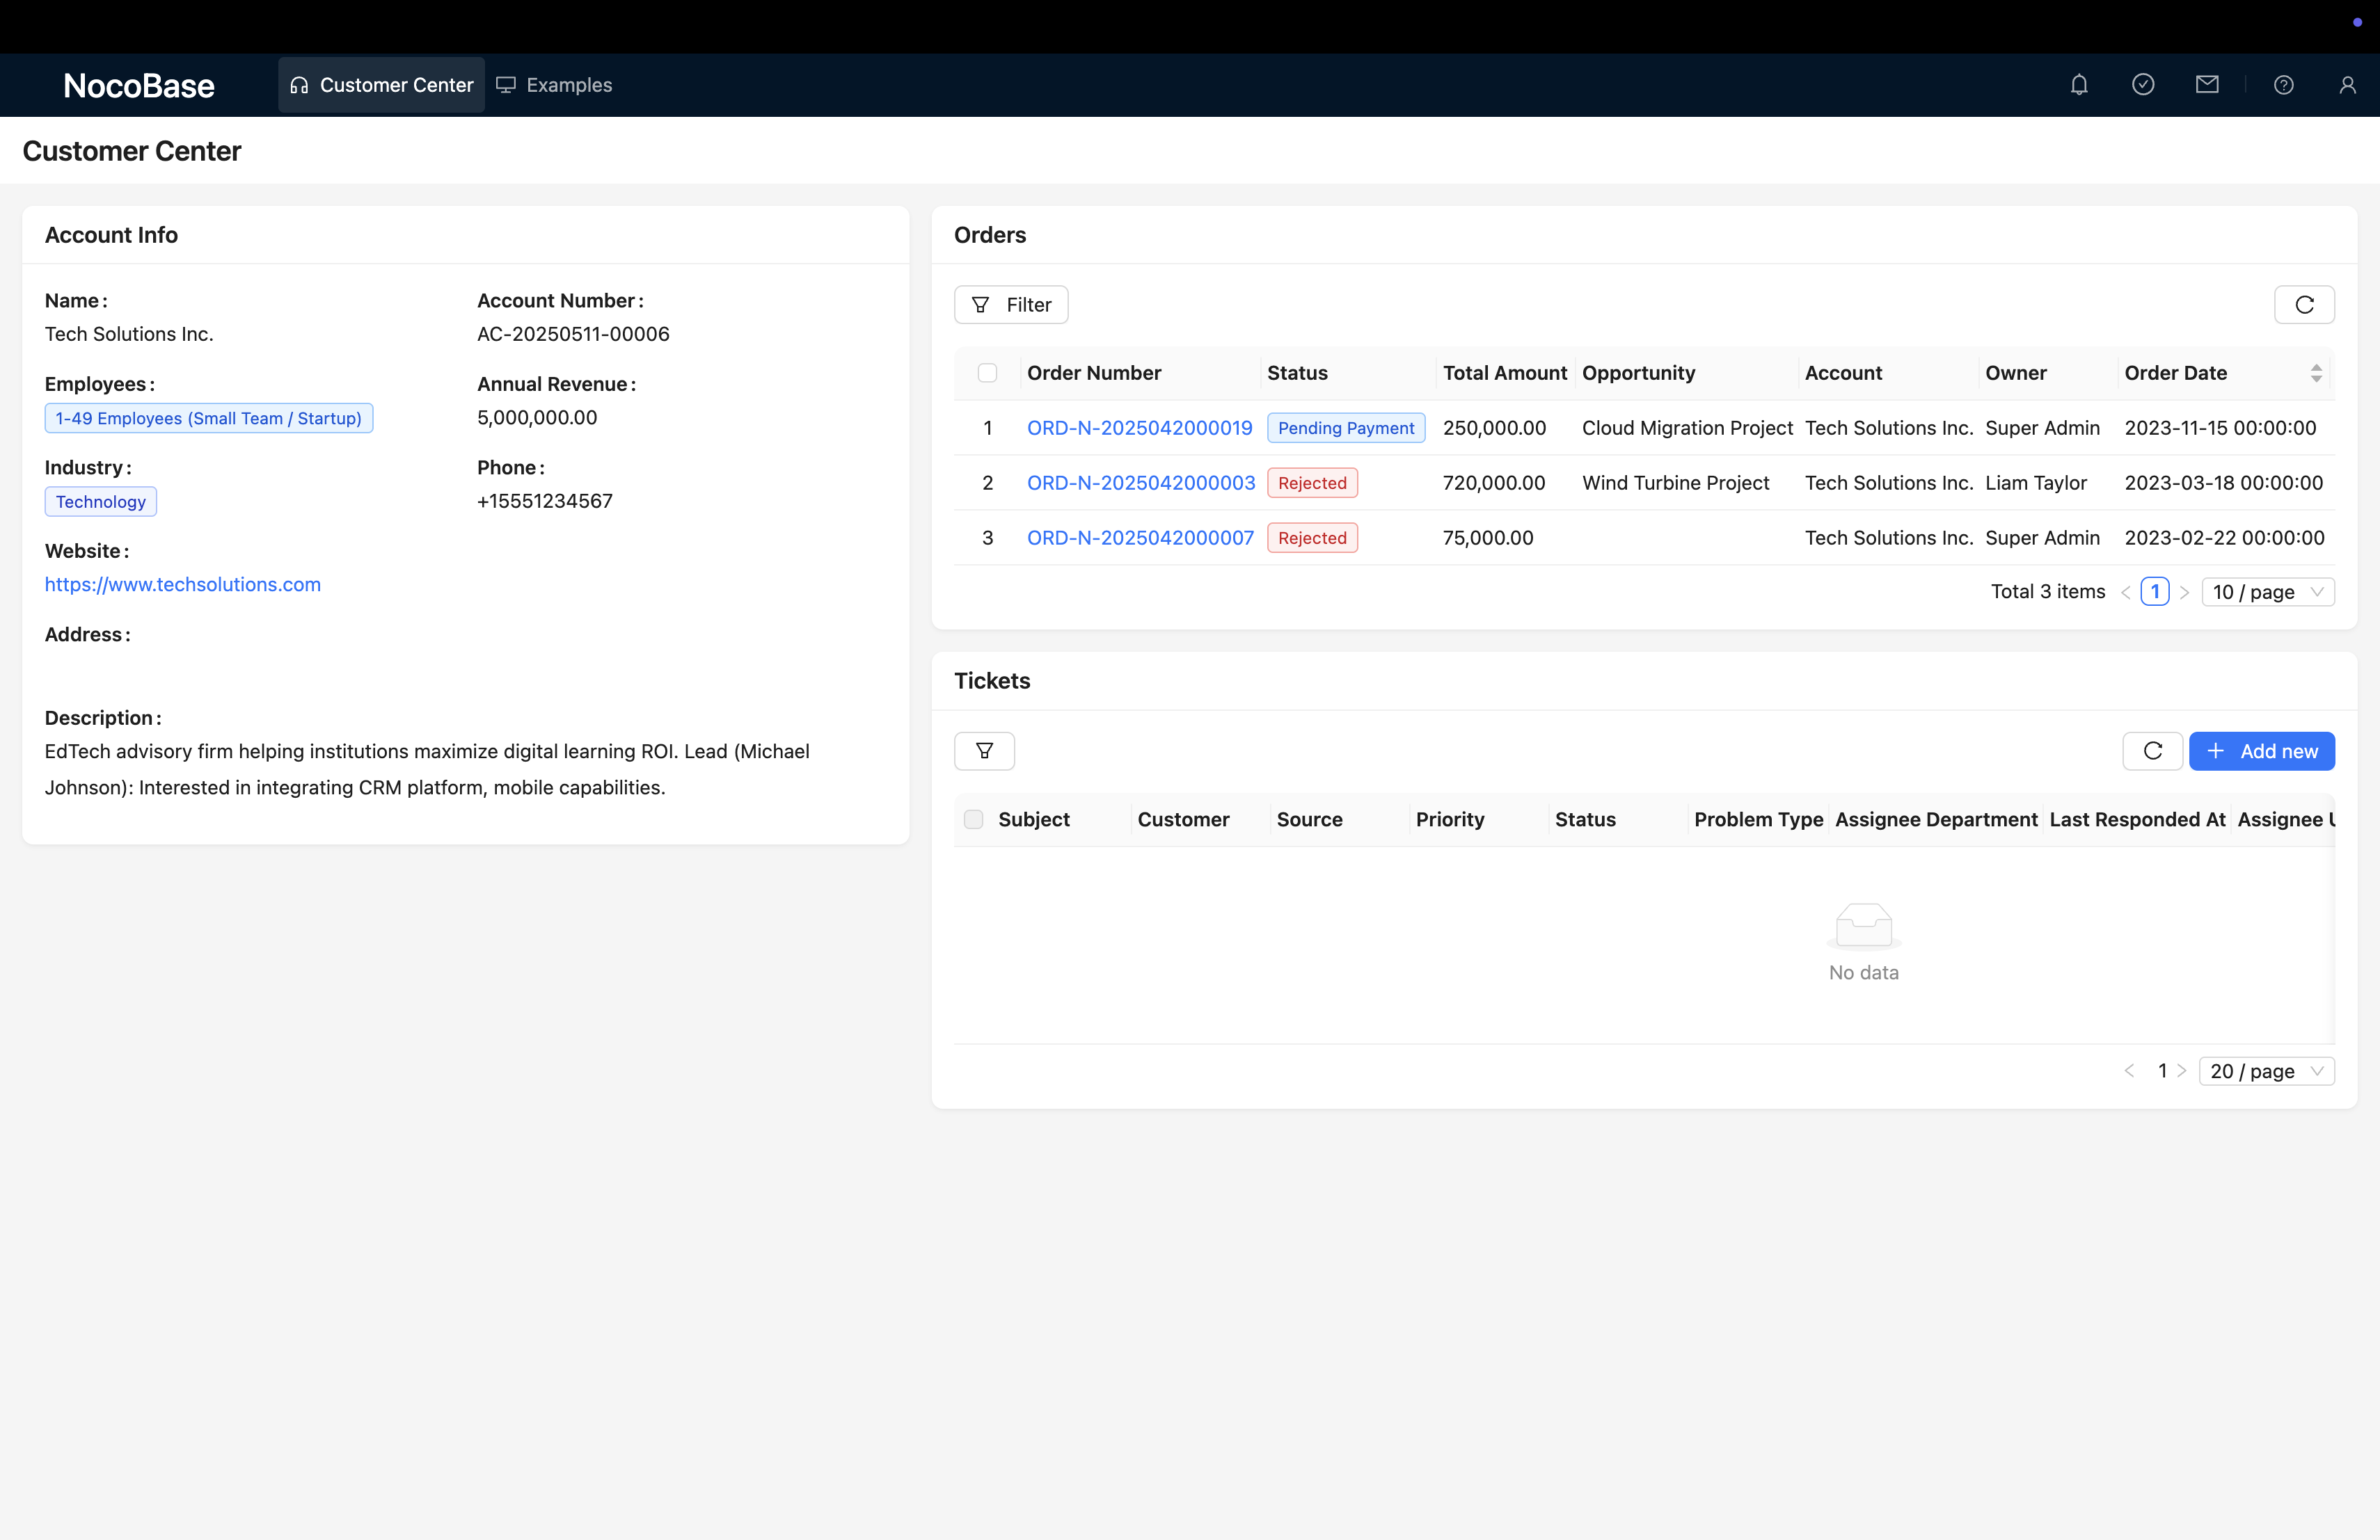Open the user profile icon
The height and width of the screenshot is (1540, 2380).
pyautogui.click(x=2347, y=85)
